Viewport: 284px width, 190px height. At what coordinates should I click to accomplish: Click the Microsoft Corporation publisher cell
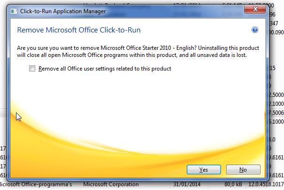tap(111, 184)
